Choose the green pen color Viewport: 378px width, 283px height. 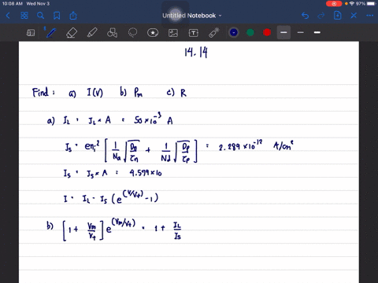click(250, 32)
